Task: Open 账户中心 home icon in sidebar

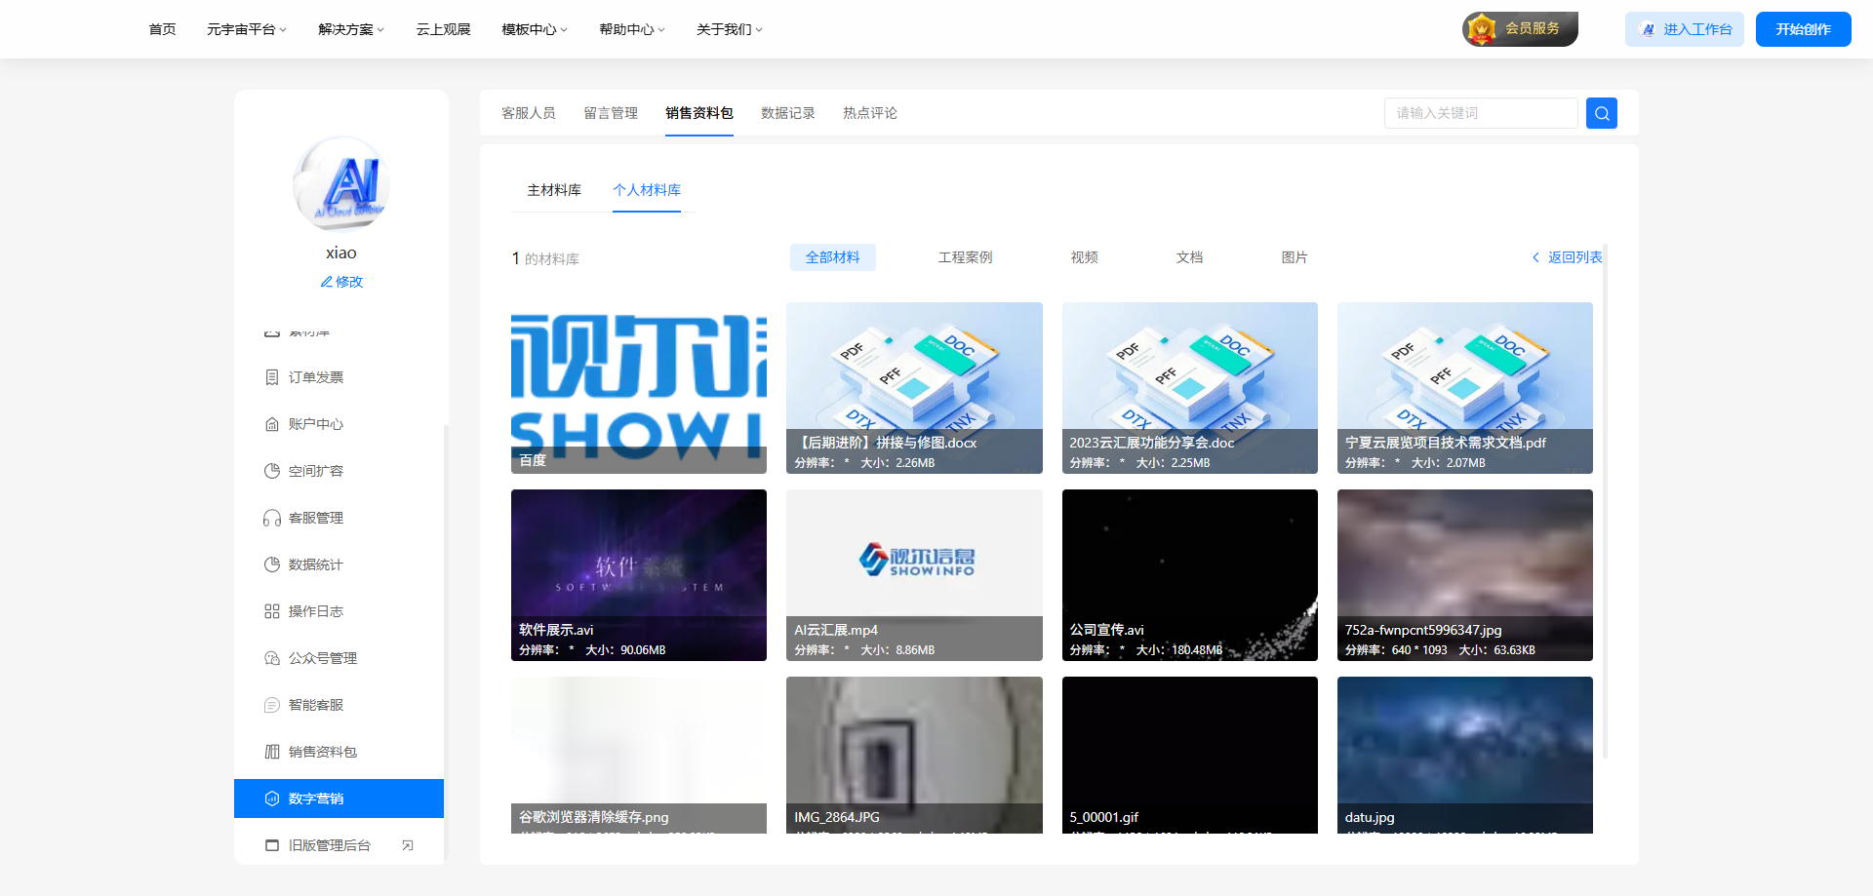Action: point(272,424)
